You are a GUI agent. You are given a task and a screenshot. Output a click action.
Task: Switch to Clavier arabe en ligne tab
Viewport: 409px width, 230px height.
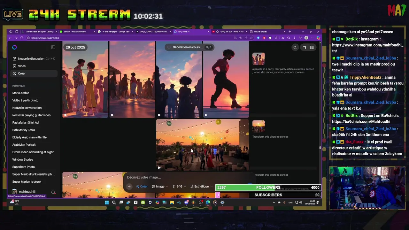[39, 32]
